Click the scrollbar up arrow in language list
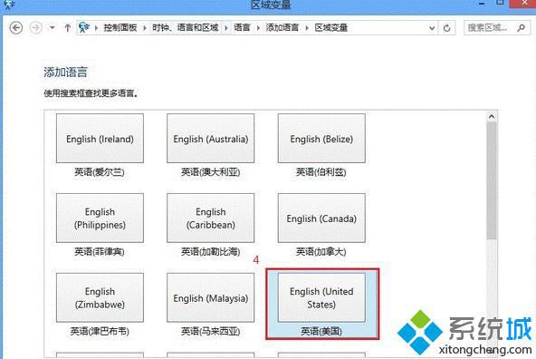 492,116
